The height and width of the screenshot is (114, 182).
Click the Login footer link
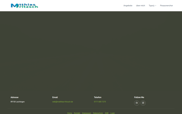click(113, 113)
